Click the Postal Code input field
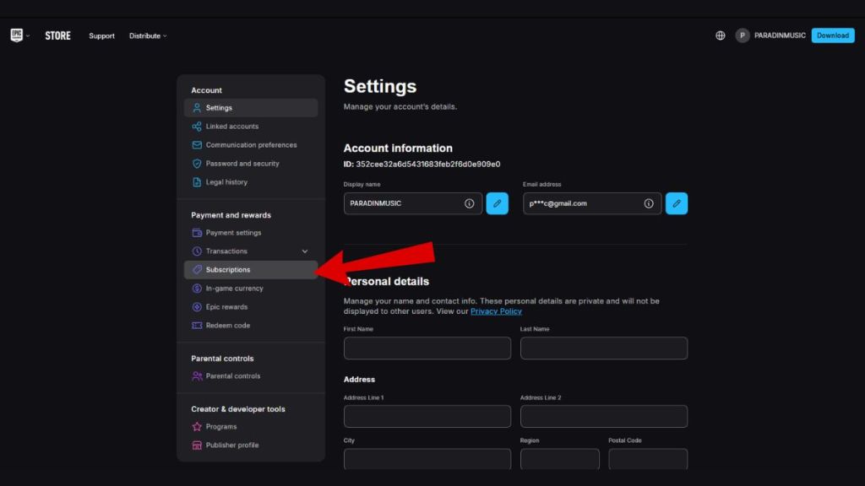The width and height of the screenshot is (865, 486). click(x=648, y=459)
